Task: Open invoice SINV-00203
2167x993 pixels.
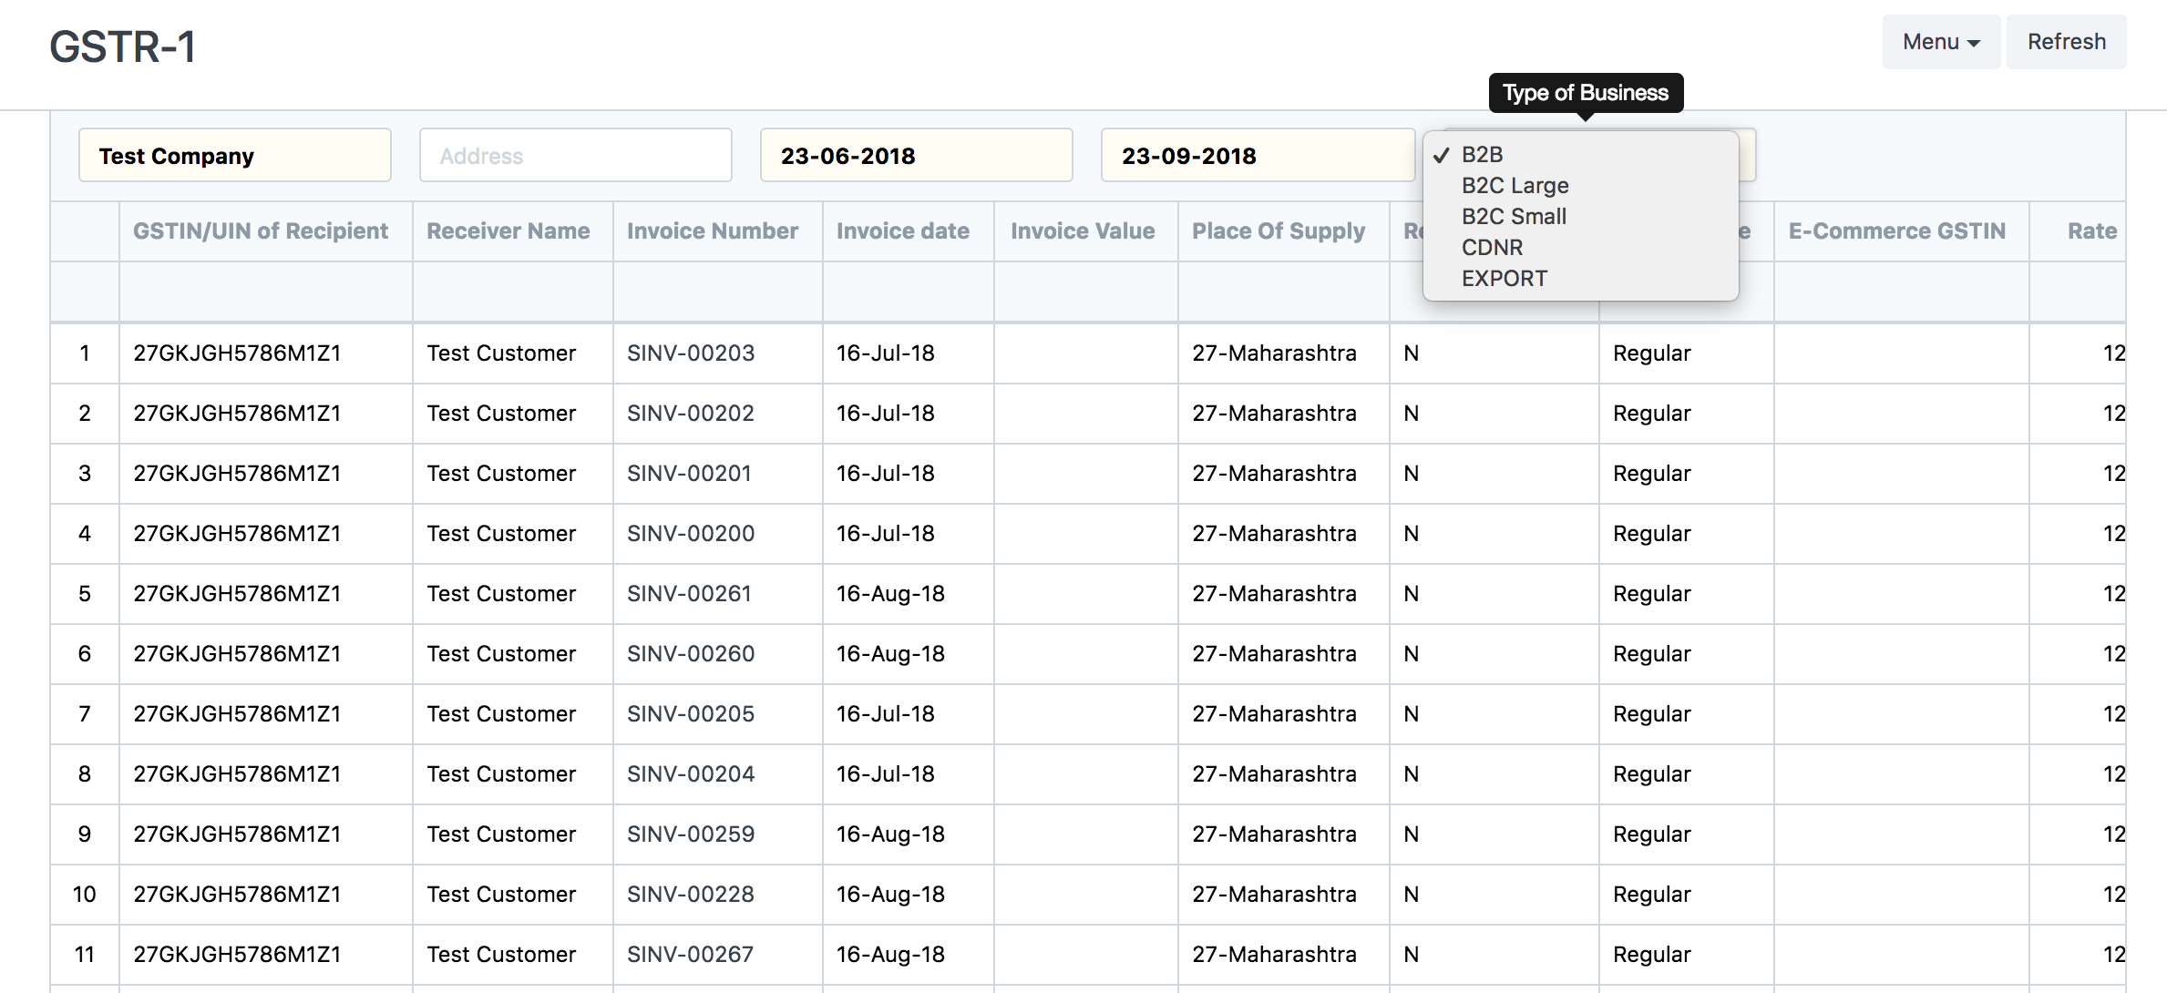Action: click(x=691, y=353)
